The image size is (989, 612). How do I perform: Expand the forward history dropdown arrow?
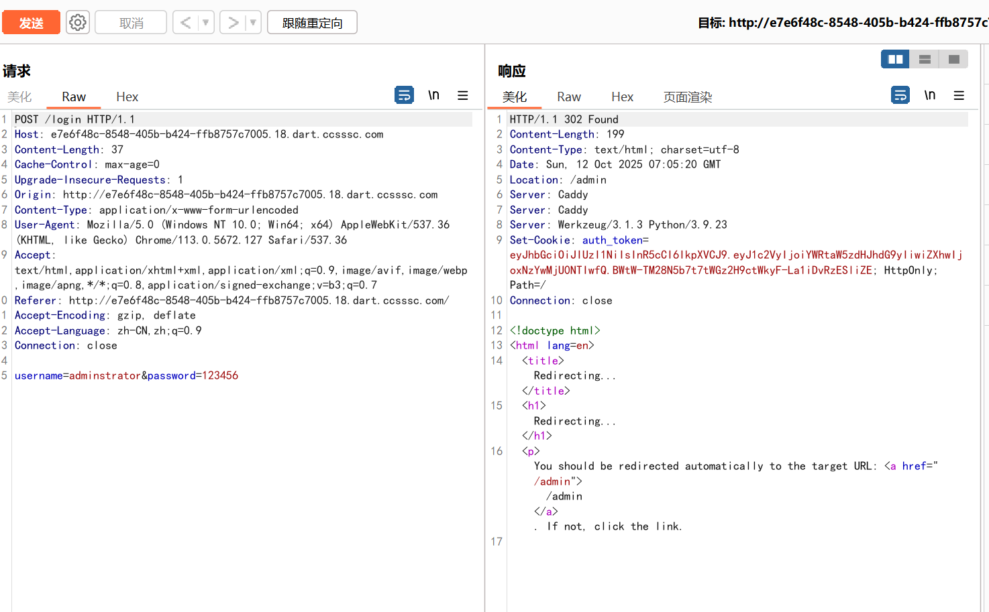pyautogui.click(x=253, y=23)
